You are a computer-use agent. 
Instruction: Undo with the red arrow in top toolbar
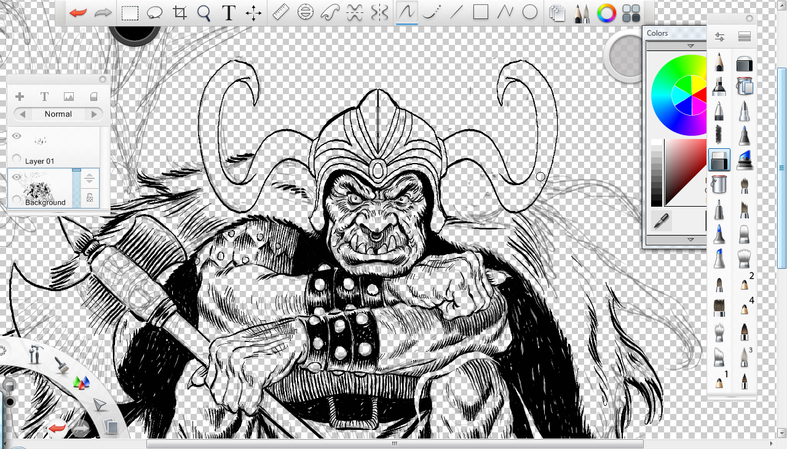coord(78,13)
